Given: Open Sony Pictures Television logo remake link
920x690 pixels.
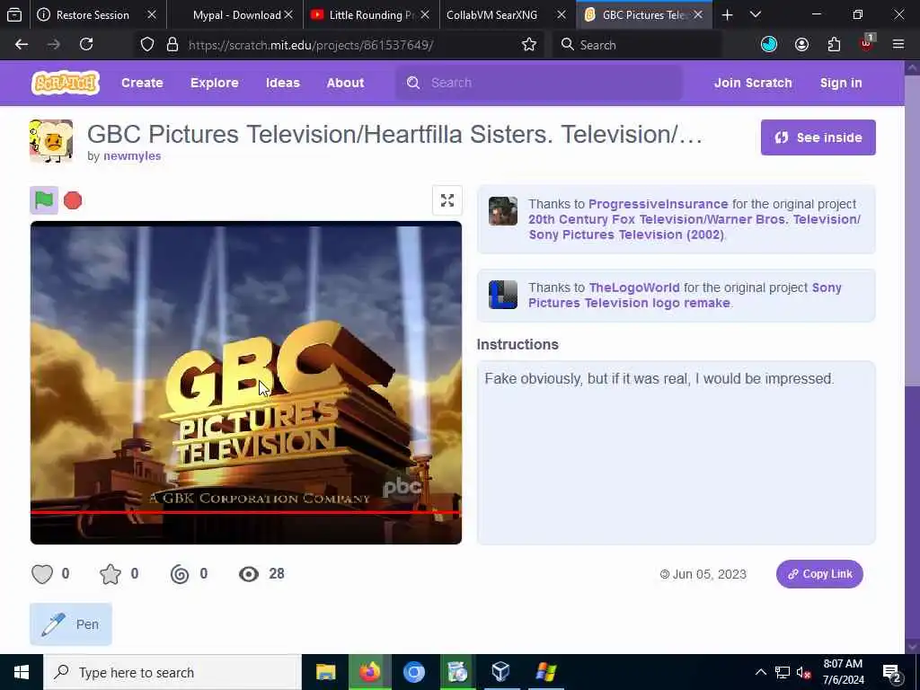Looking at the screenshot, I should [685, 295].
